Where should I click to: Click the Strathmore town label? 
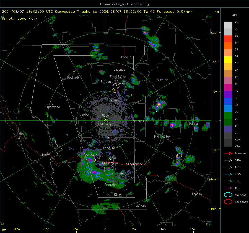pyautogui.click(x=134, y=164)
